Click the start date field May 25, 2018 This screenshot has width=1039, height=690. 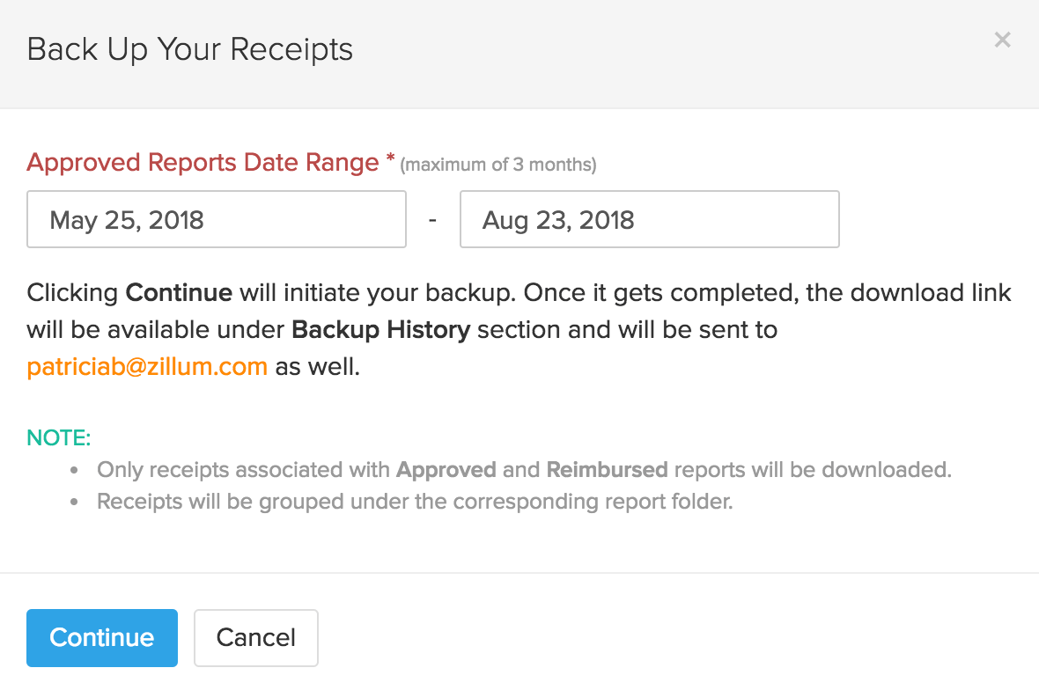216,219
